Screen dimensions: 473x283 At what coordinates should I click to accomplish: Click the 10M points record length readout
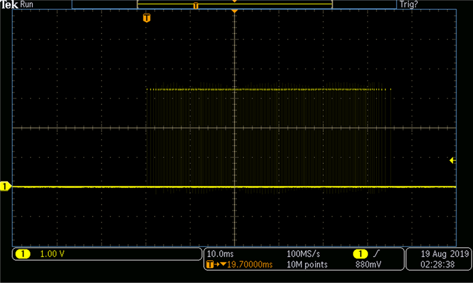coord(307,265)
